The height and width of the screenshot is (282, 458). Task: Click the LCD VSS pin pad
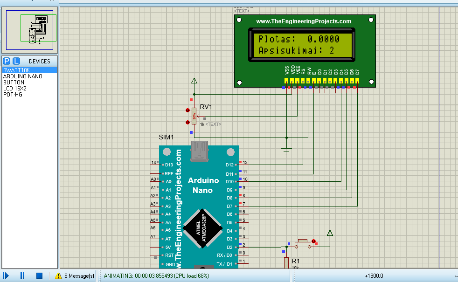point(286,80)
